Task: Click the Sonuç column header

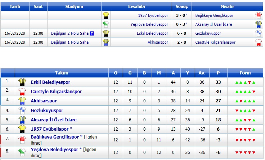Action: [182, 6]
